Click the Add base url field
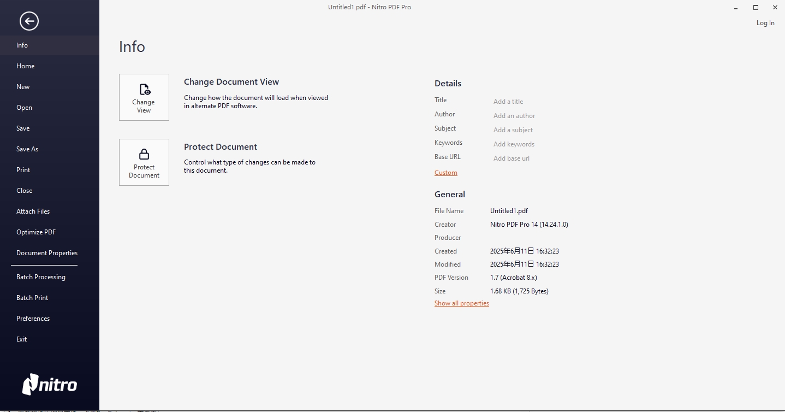 (512, 158)
